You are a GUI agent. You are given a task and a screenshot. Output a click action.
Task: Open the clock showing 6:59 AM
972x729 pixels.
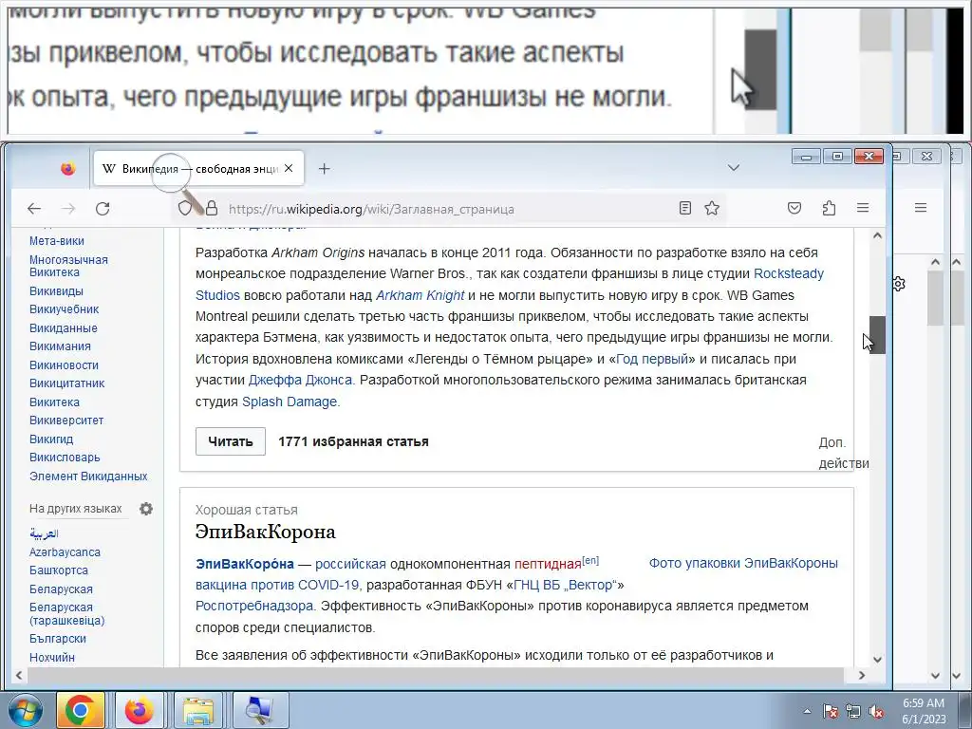[x=924, y=711]
